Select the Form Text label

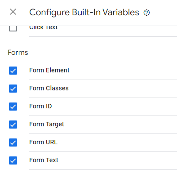tap(44, 160)
